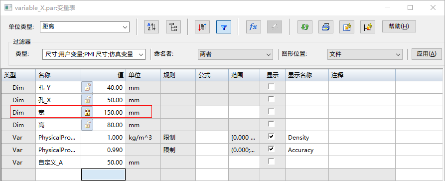Viewport: 445px width, 181px height.
Task: Click the printer icon in toolbar
Action: [325, 27]
